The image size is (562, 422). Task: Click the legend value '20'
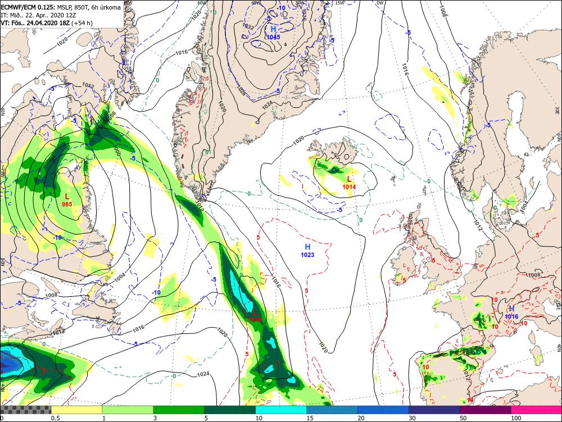pos(361,418)
